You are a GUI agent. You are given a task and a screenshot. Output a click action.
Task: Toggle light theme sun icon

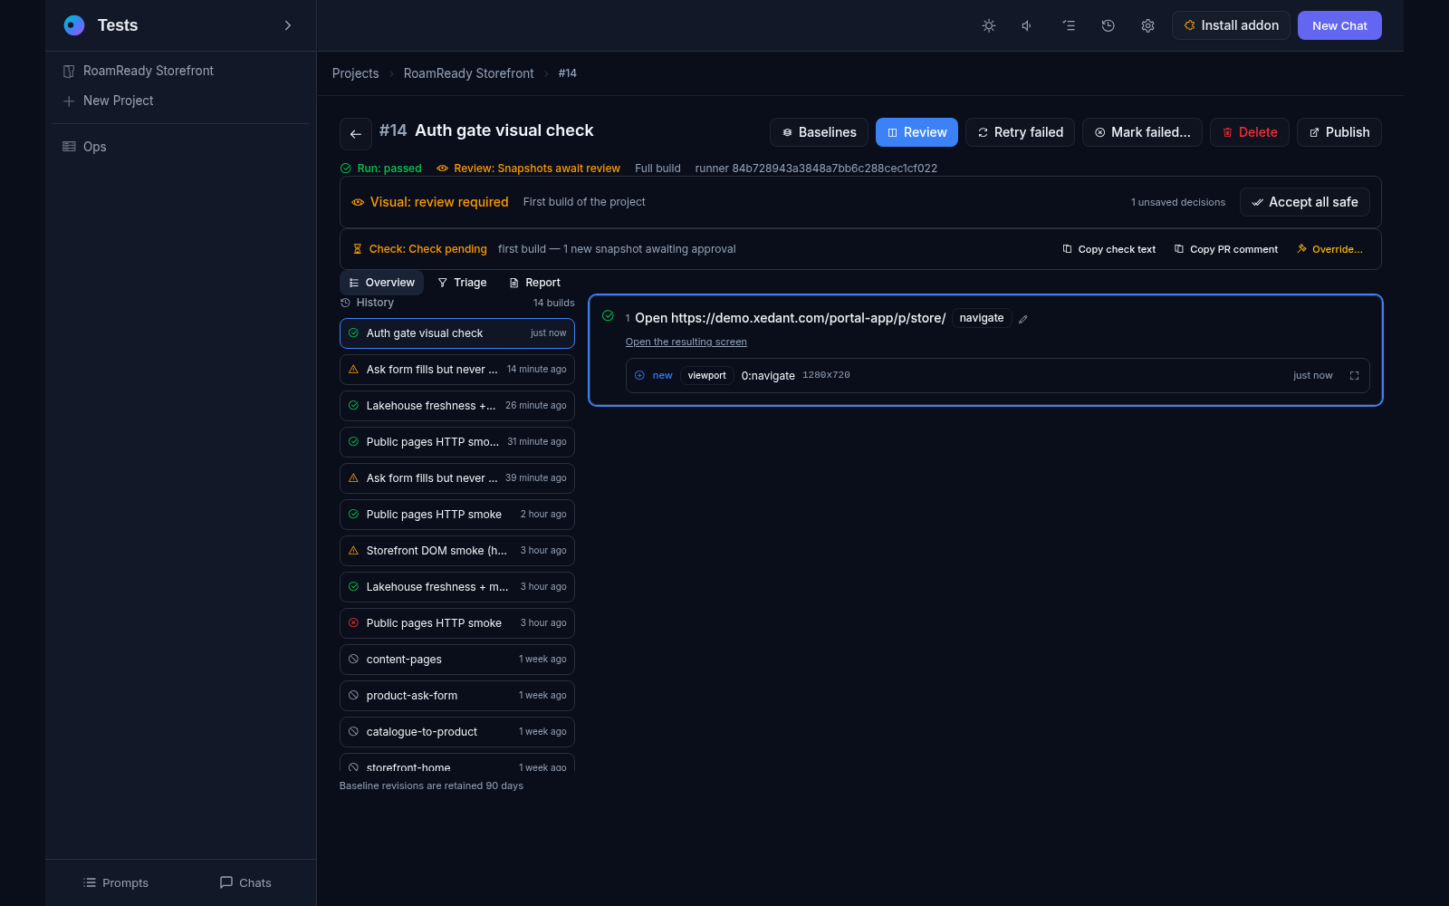coord(989,25)
